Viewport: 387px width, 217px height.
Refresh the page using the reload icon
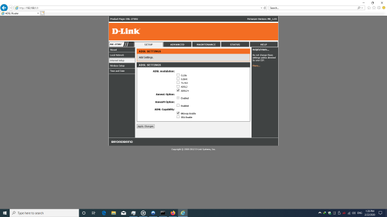coord(265,8)
